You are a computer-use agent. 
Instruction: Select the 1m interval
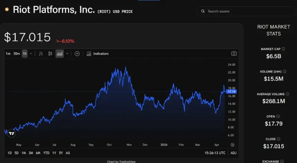coord(8,54)
